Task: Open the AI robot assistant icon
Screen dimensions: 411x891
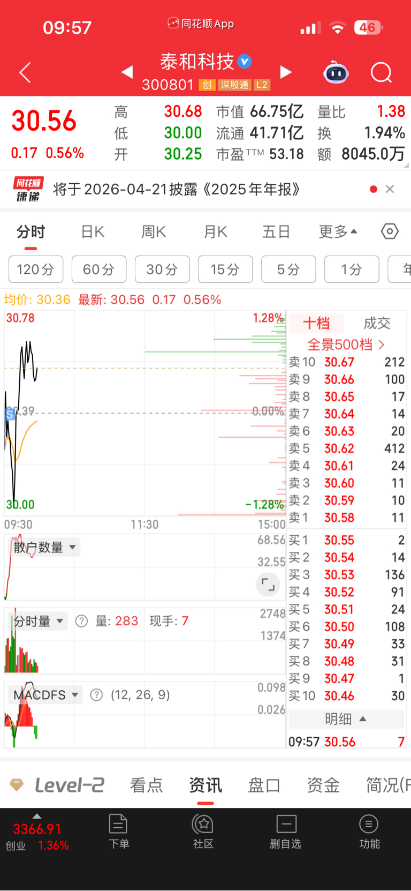Action: 336,72
